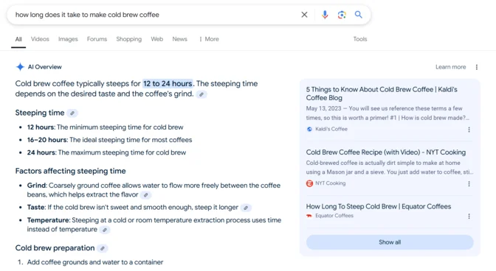Click the Add coffee grounds step text
Viewport: 496px width, 271px height.
click(x=95, y=262)
